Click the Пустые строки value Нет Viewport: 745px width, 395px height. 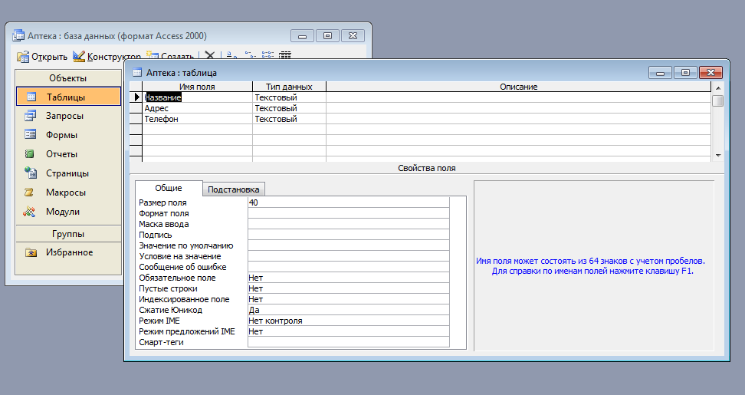pos(348,288)
